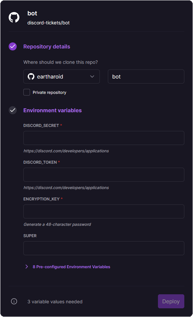Select the Repository details section heading
The width and height of the screenshot is (193, 317).
point(47,46)
